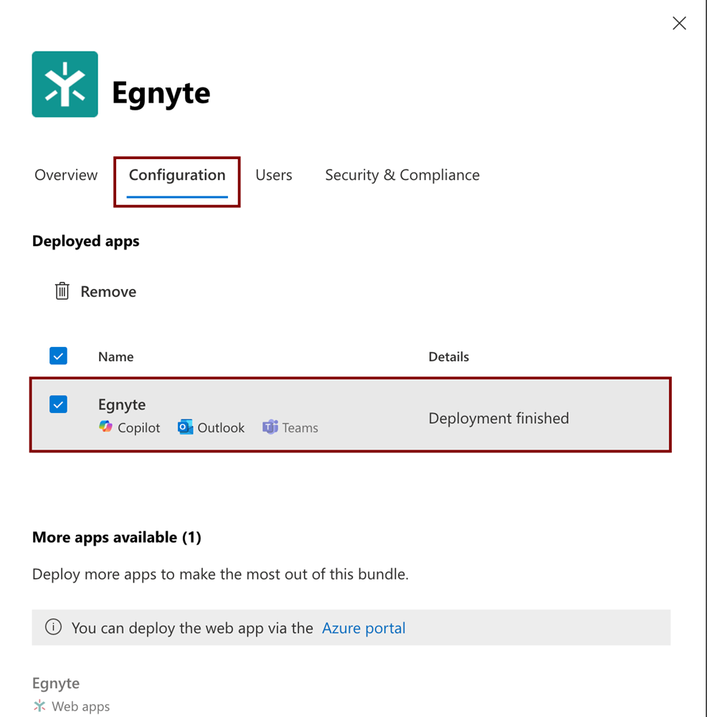Select the Egnyte app name in row

point(122,404)
